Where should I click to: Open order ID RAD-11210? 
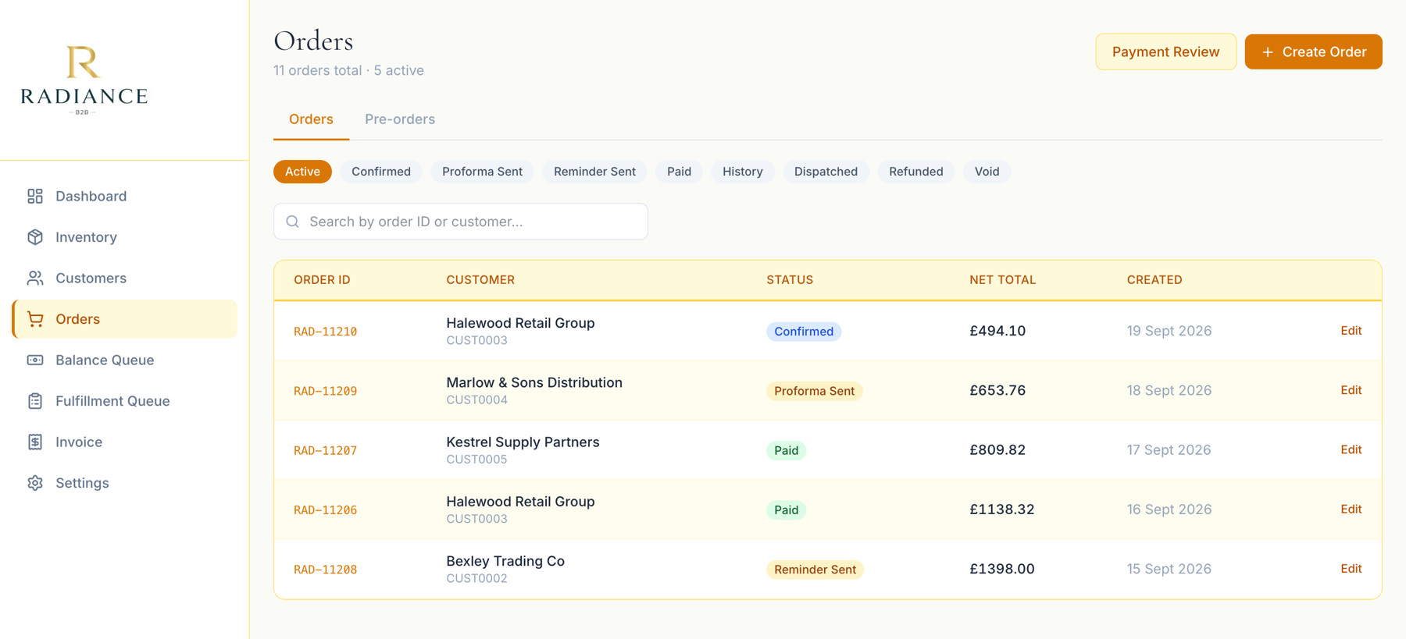(x=325, y=332)
